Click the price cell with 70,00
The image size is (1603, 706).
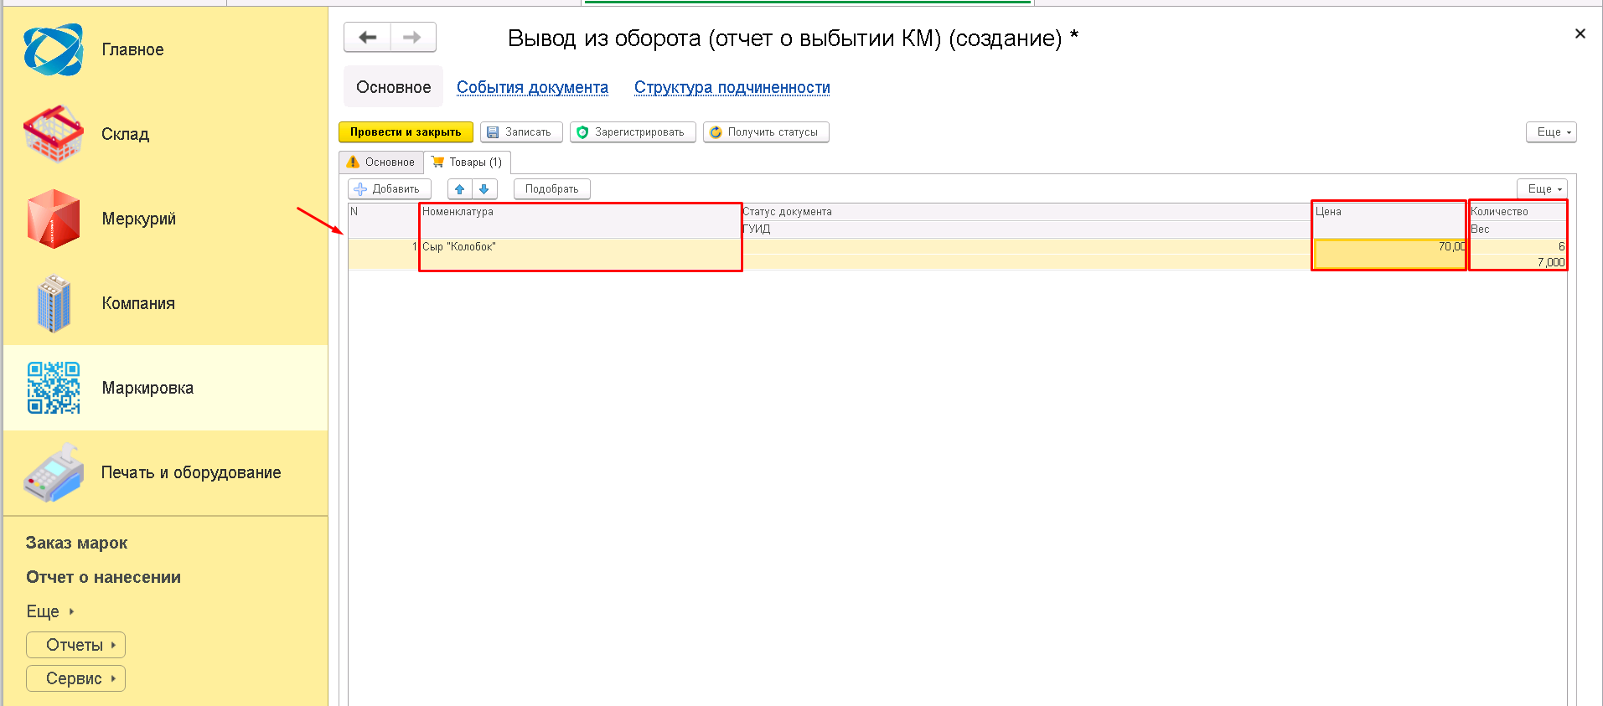(x=1389, y=254)
